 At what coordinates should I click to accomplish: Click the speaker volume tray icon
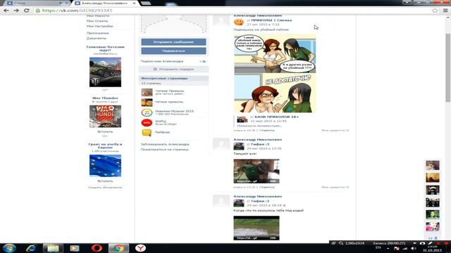tap(413, 248)
